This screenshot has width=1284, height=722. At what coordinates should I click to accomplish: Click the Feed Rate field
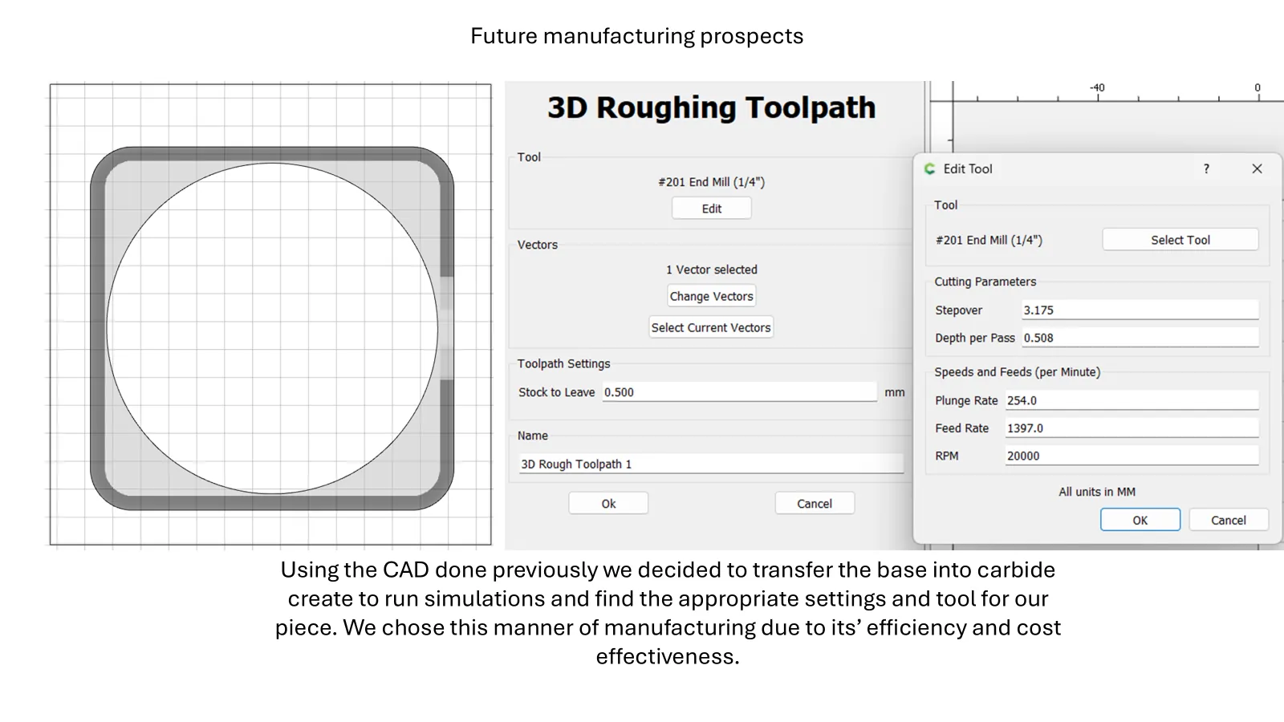click(x=1132, y=428)
